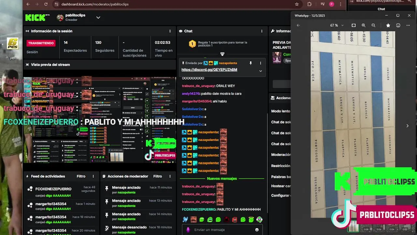Go back in the WhatsApp photo viewer

[298, 25]
